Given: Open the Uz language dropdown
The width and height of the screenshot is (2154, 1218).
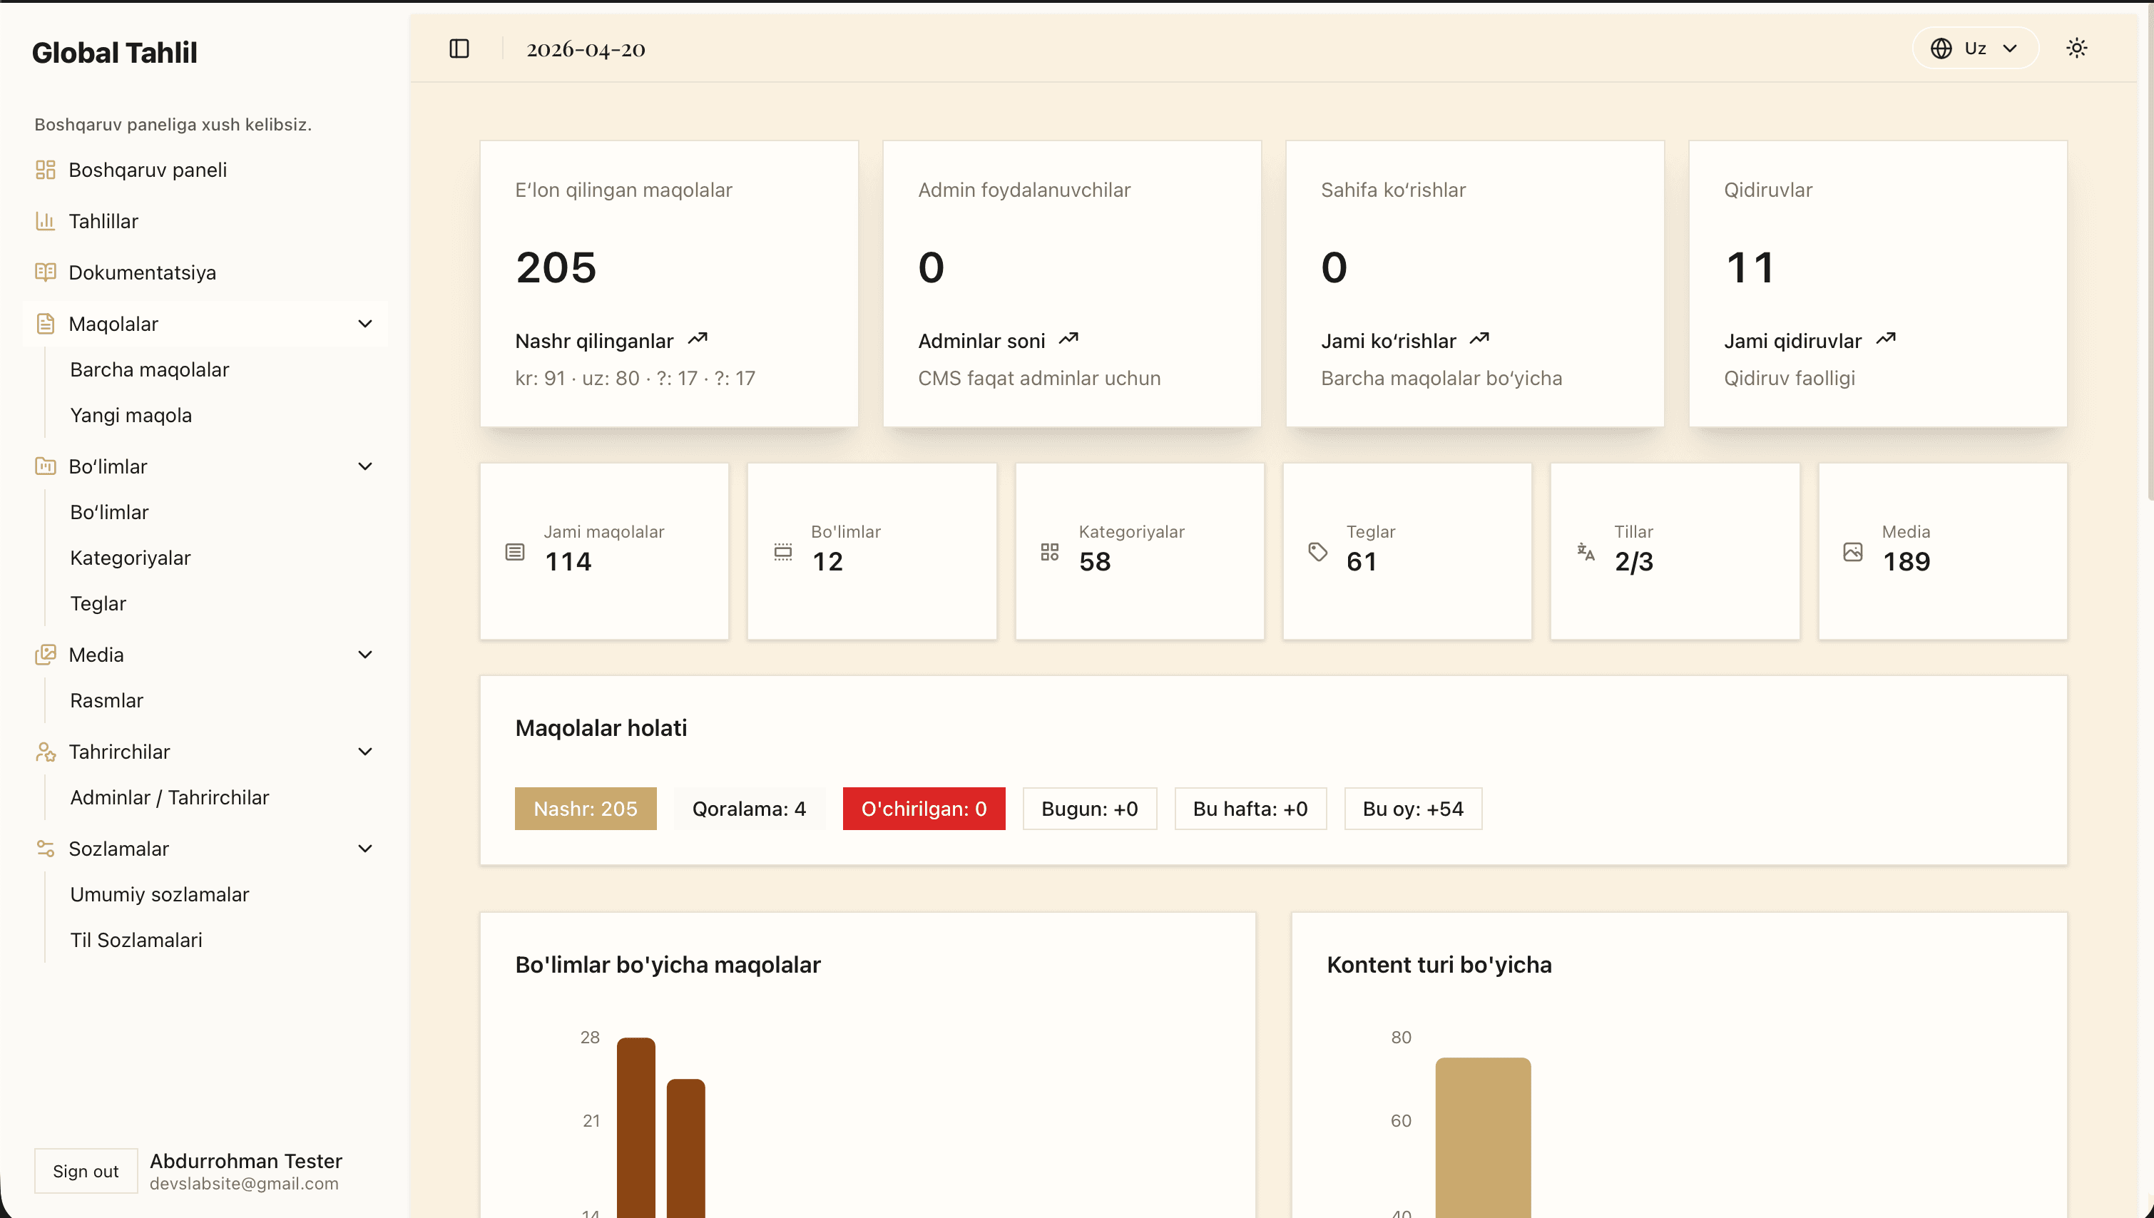Looking at the screenshot, I should tap(1975, 48).
